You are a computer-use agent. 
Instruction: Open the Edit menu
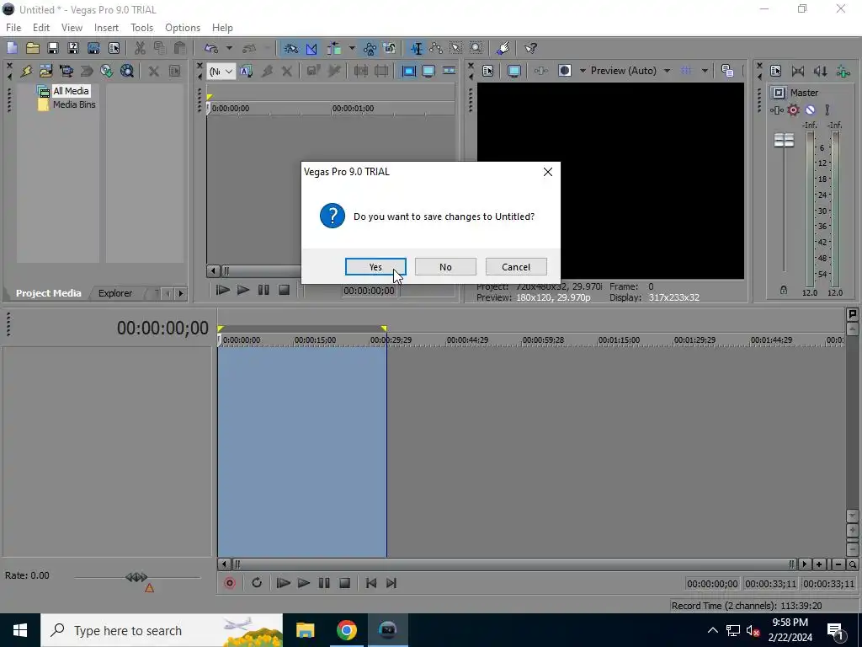tap(41, 28)
